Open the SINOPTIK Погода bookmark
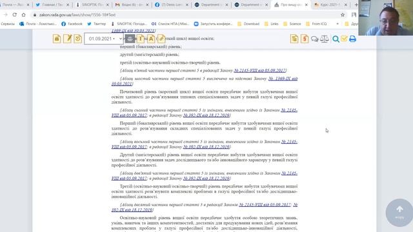This screenshot has height=232, width=413. (129, 24)
